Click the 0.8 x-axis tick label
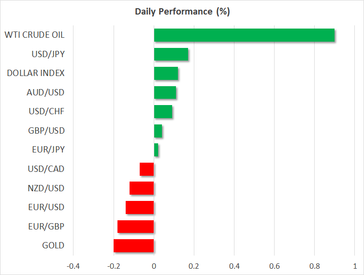The image size is (364, 275). point(314,266)
